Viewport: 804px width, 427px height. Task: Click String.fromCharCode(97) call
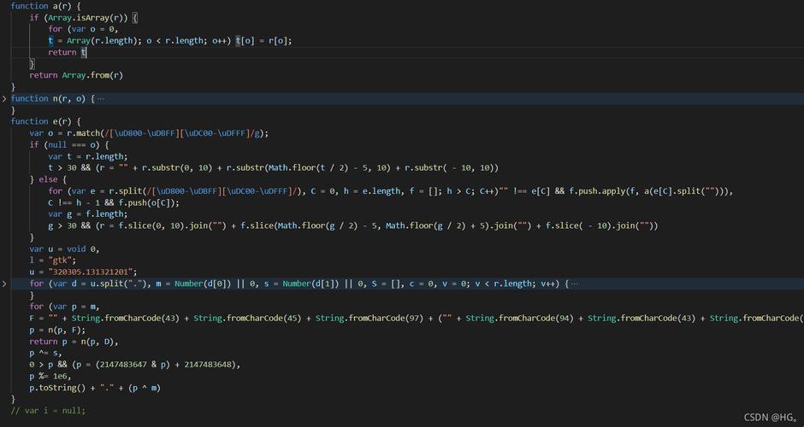point(371,319)
